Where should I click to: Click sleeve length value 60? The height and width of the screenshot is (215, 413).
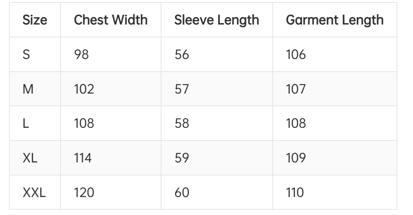pyautogui.click(x=182, y=192)
